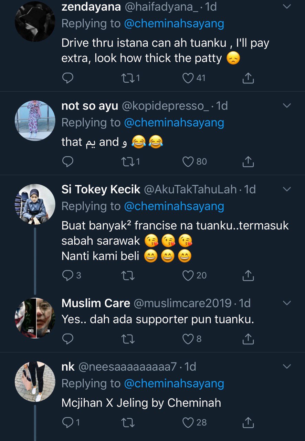Image resolution: width=305 pixels, height=441 pixels.
Task: Open Si Tokey Kecik's profile name
Action: coord(101,189)
